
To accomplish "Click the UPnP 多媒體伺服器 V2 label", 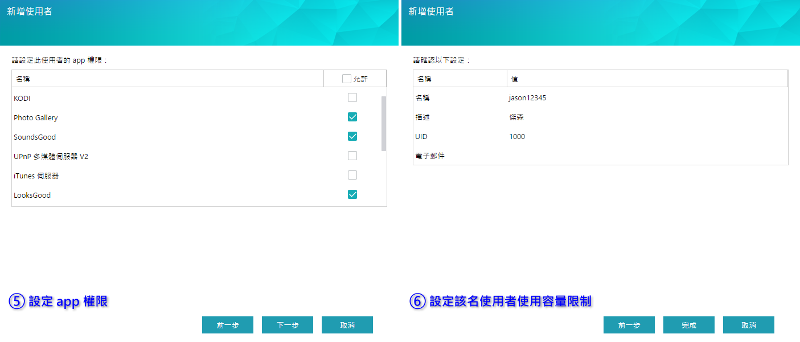I will [51, 157].
